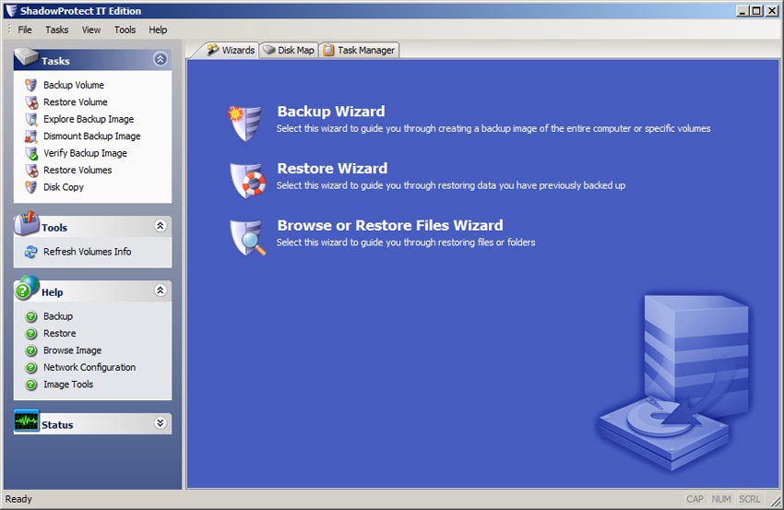Viewport: 784px width, 510px height.
Task: Open the View menu
Action: [91, 30]
